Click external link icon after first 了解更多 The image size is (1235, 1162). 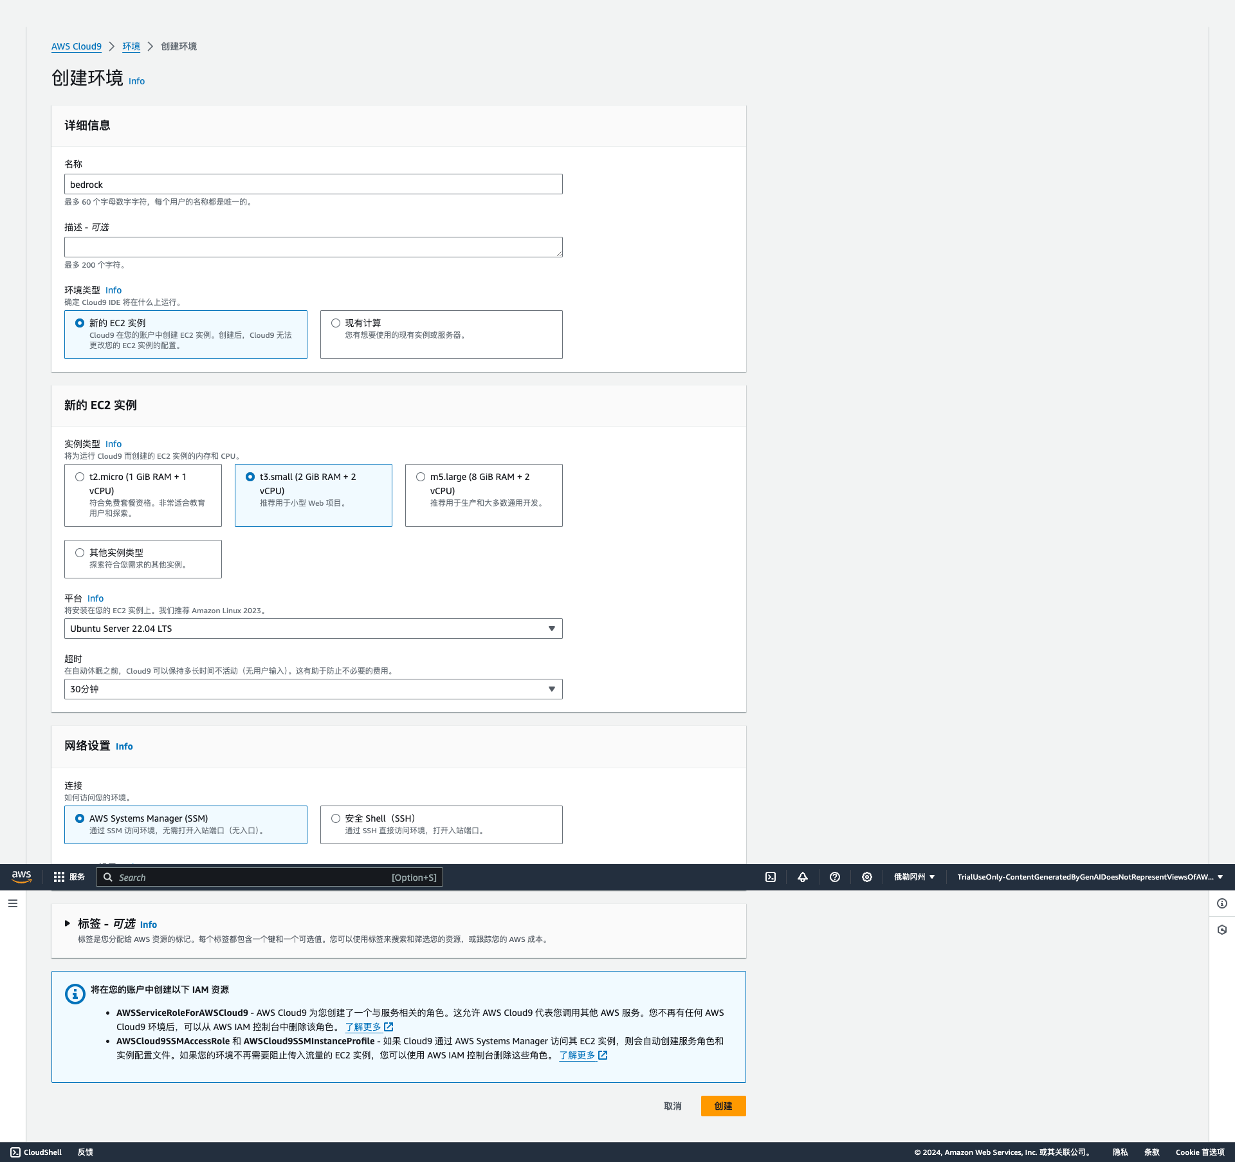389,1027
